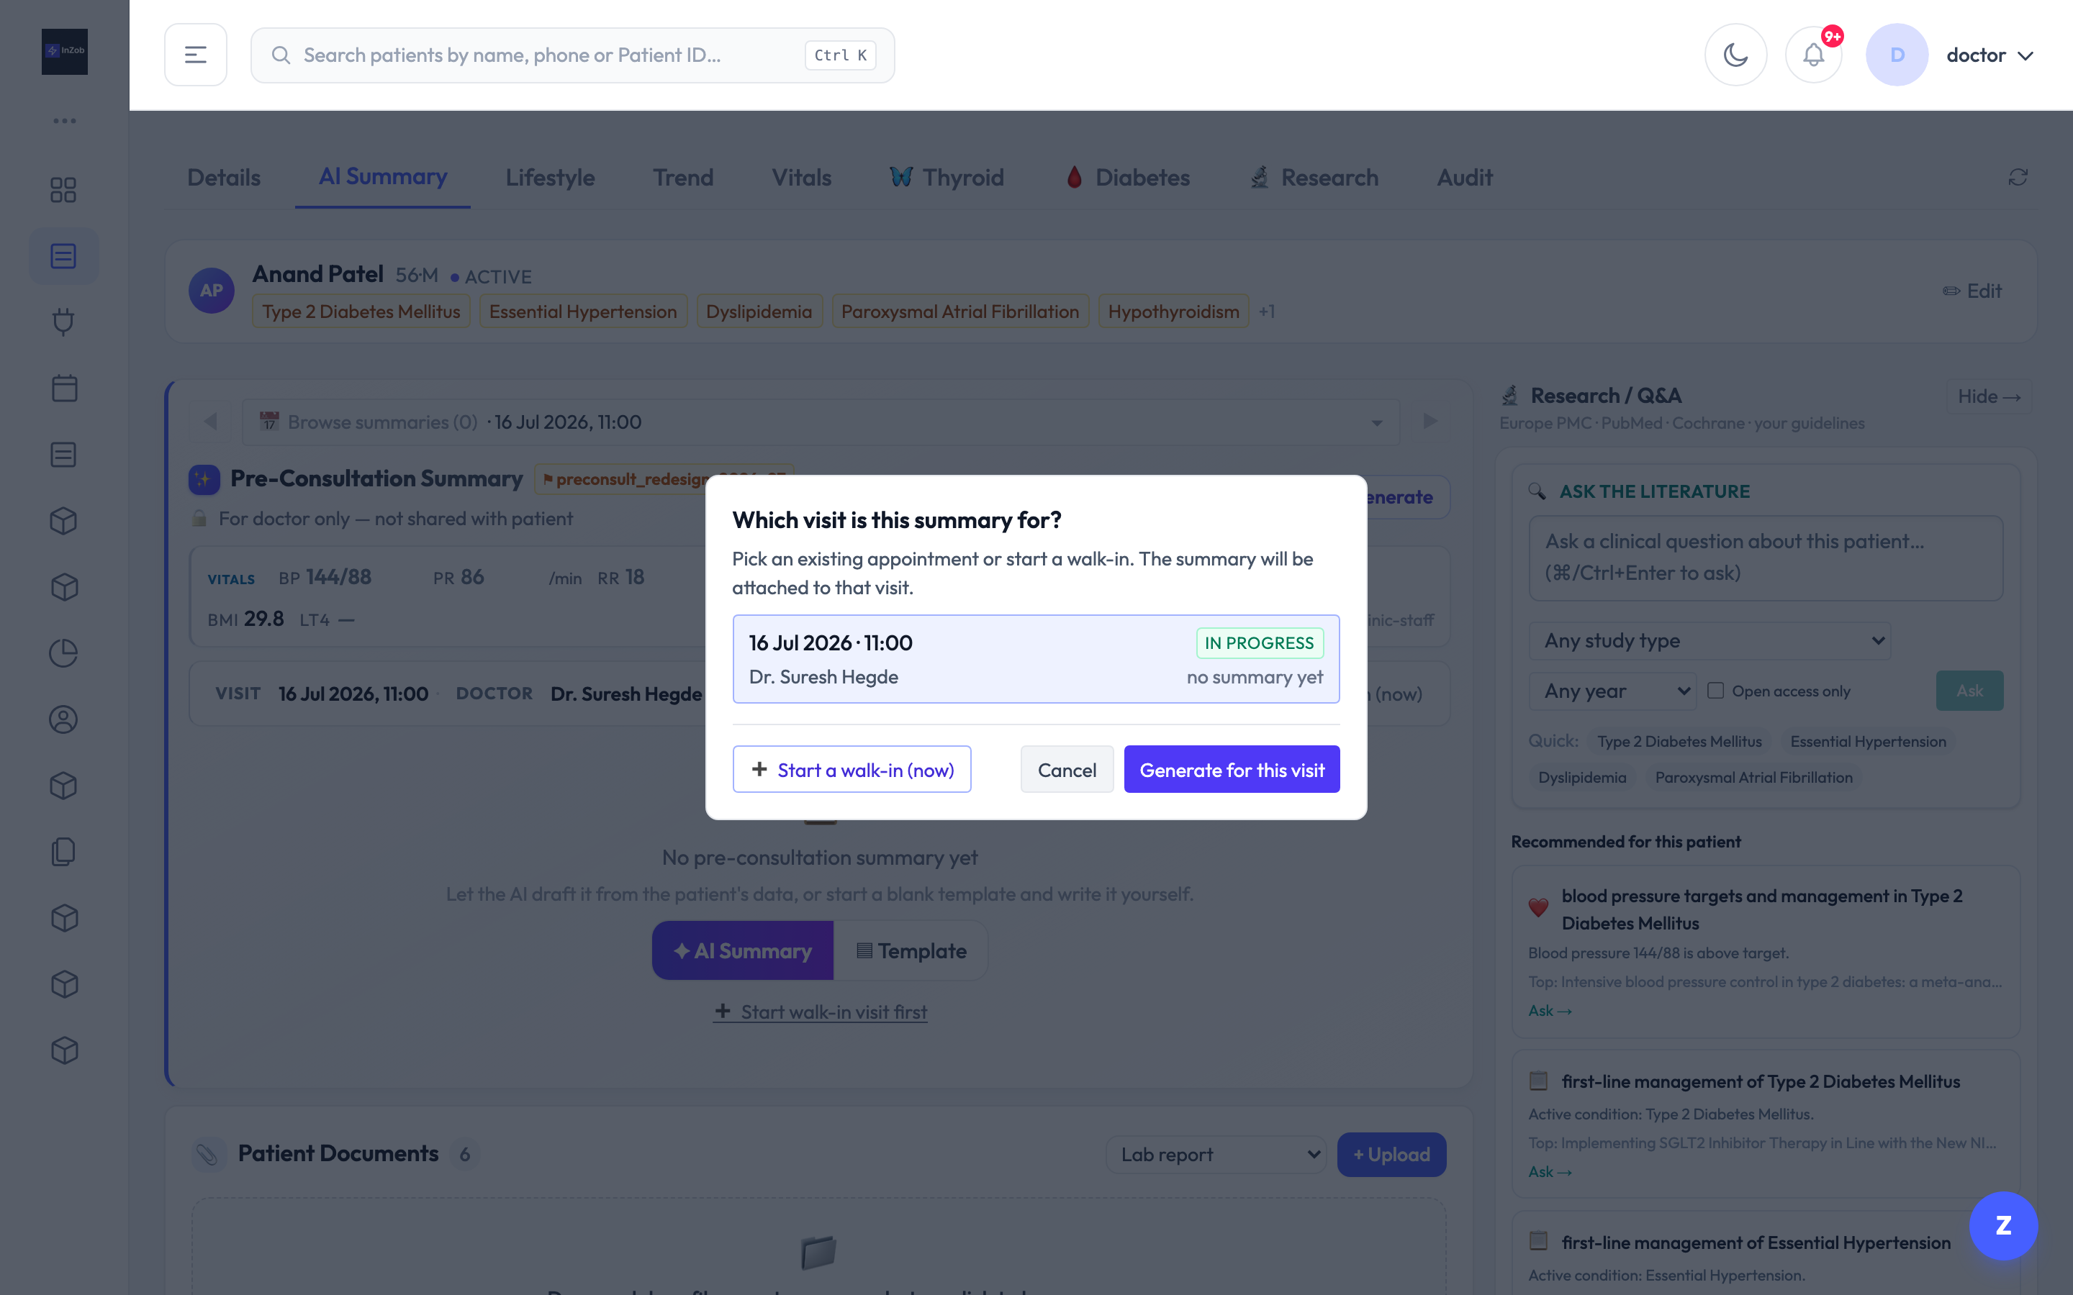Cancel the visit selection dialog
The image size is (2073, 1295).
1067,769
